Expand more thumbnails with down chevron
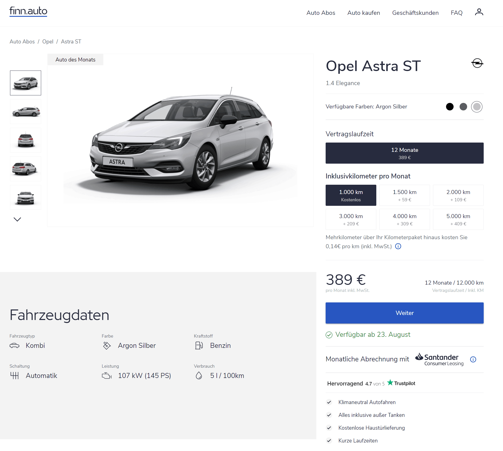 coord(17,219)
